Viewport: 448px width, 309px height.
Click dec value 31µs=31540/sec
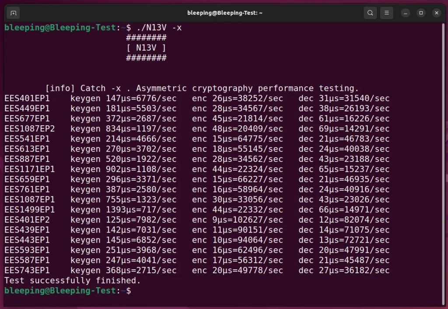(x=354, y=98)
